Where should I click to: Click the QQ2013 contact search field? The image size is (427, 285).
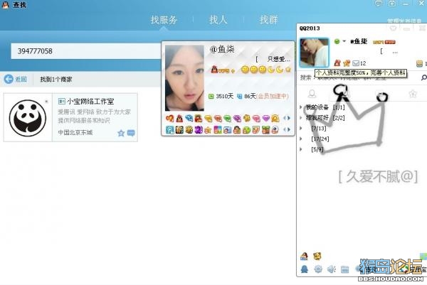[359, 77]
